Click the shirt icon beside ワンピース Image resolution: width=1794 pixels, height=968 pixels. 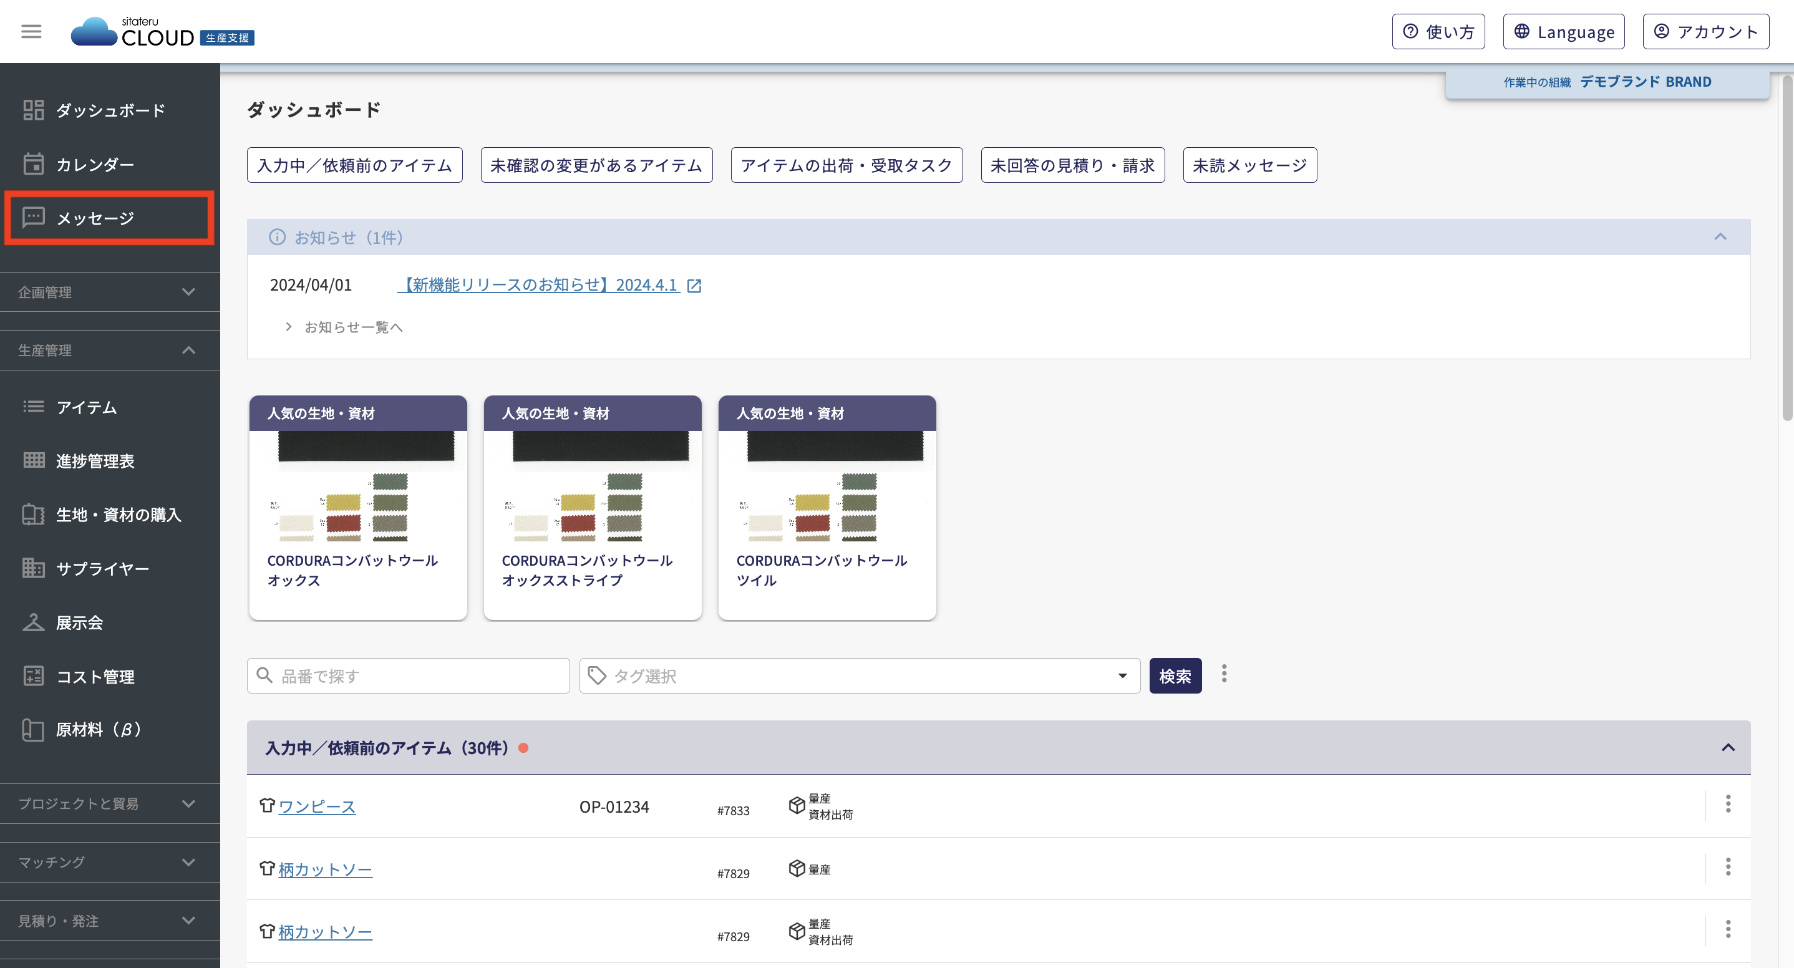point(268,805)
